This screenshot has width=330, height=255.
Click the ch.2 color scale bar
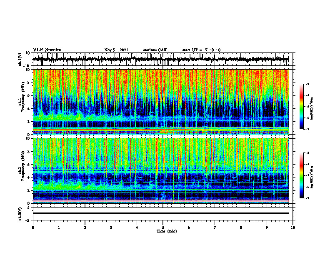pos(302,175)
